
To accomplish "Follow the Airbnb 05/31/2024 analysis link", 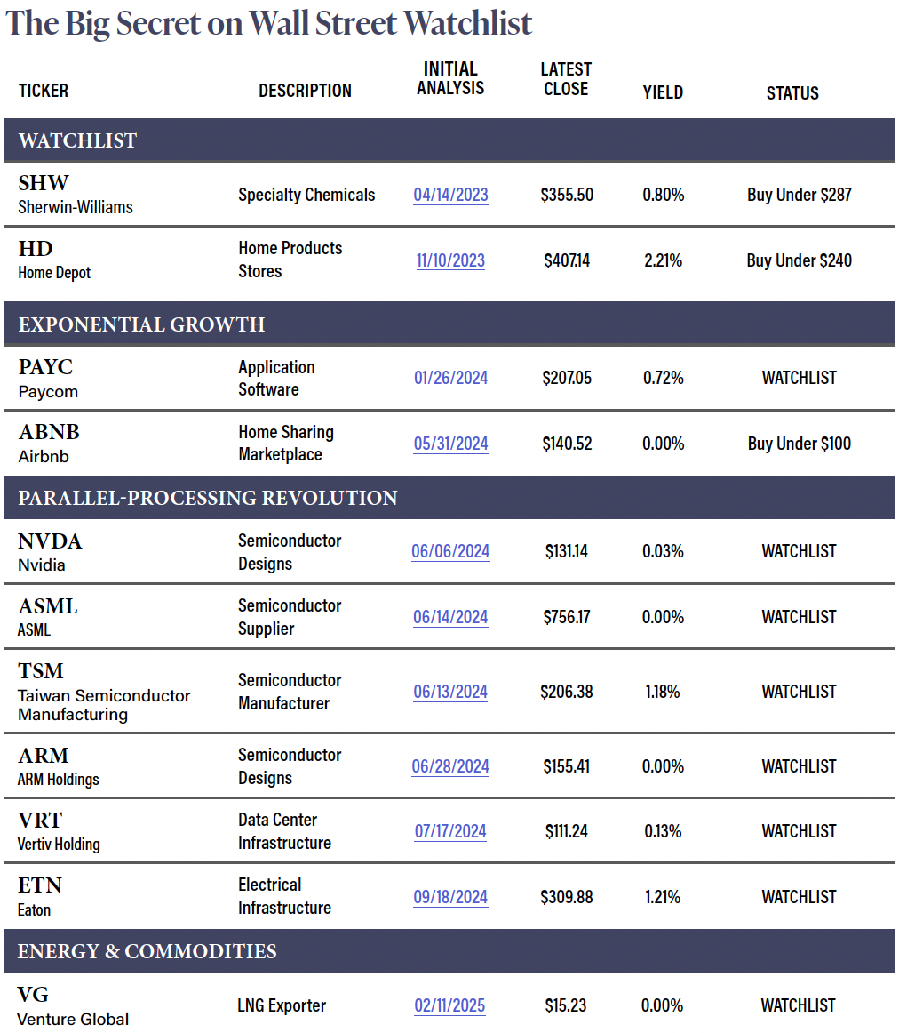I will point(450,444).
